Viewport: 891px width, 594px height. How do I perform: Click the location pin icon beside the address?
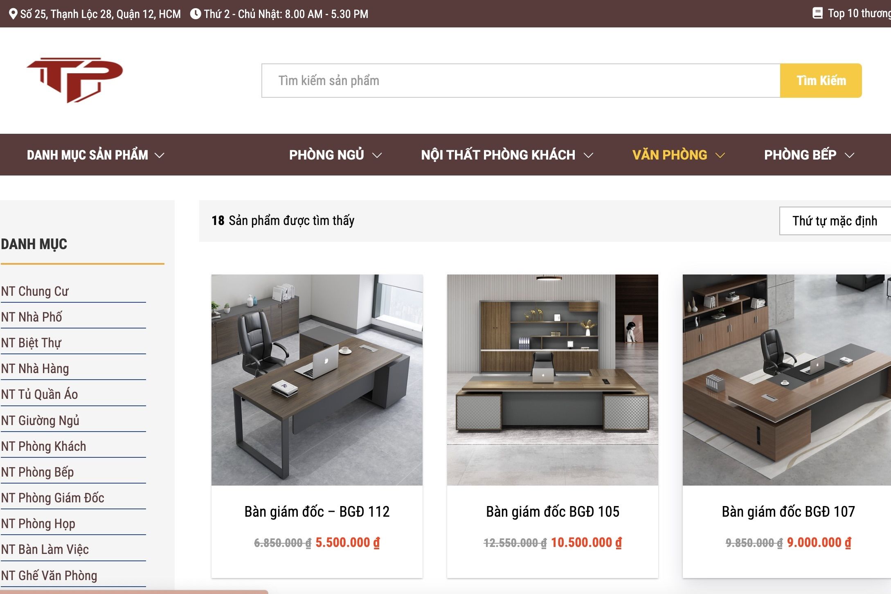pos(13,14)
